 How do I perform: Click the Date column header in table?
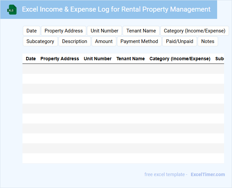31,59
